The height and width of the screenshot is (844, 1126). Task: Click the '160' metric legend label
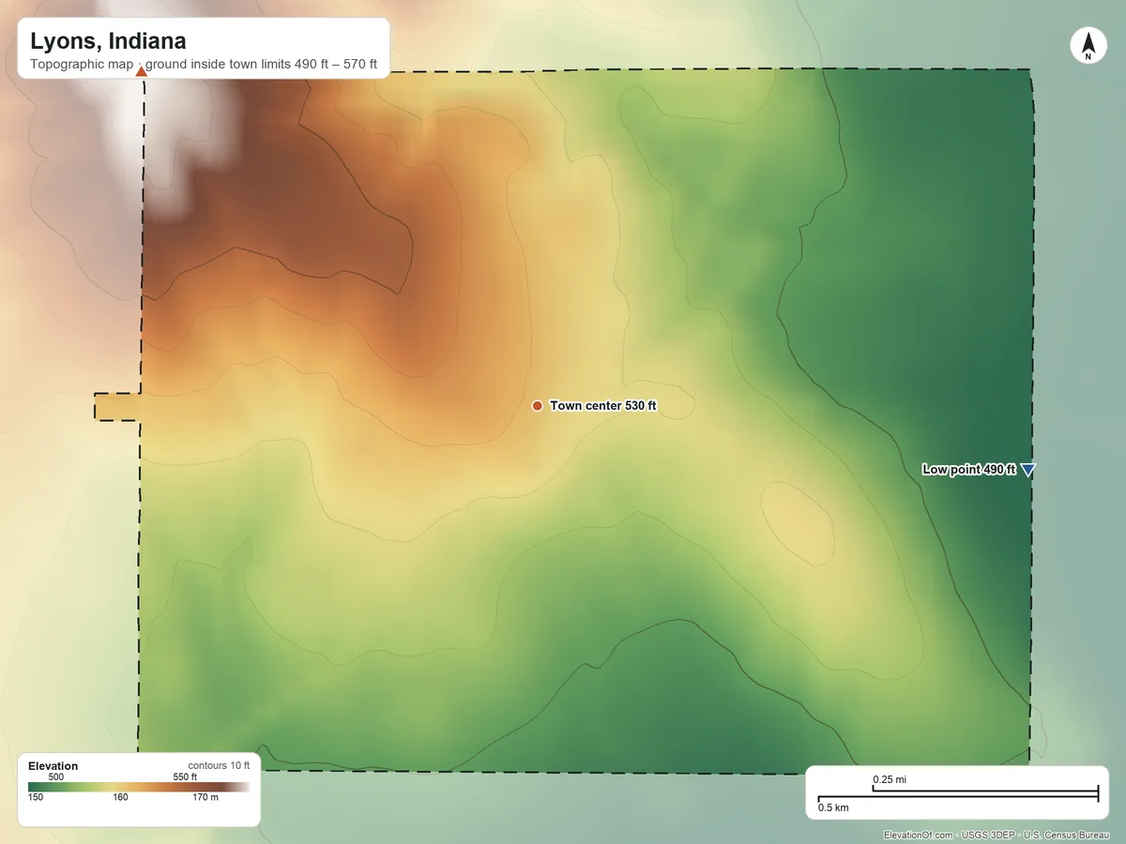[x=120, y=798]
